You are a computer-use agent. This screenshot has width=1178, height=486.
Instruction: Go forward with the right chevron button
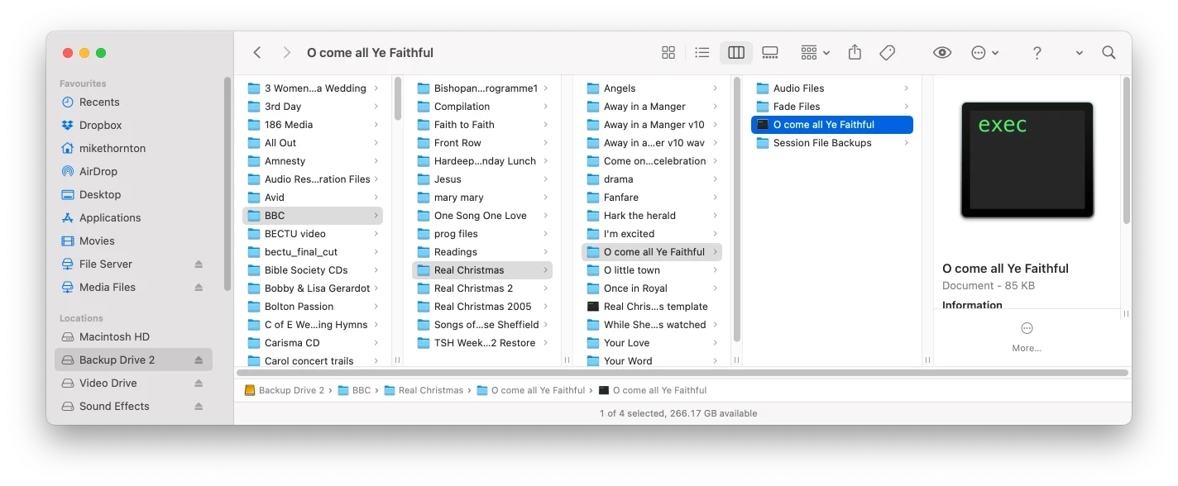pyautogui.click(x=286, y=53)
